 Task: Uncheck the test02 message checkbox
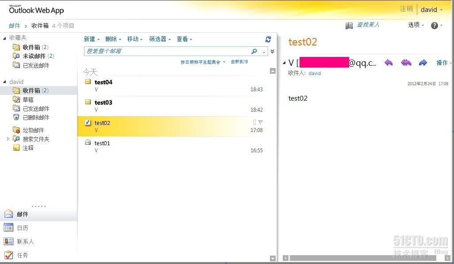tap(88, 122)
